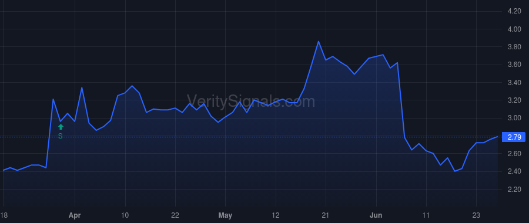Image resolution: width=529 pixels, height=223 pixels.
Task: Click the green S signal arrow marker
Action: pos(61,127)
